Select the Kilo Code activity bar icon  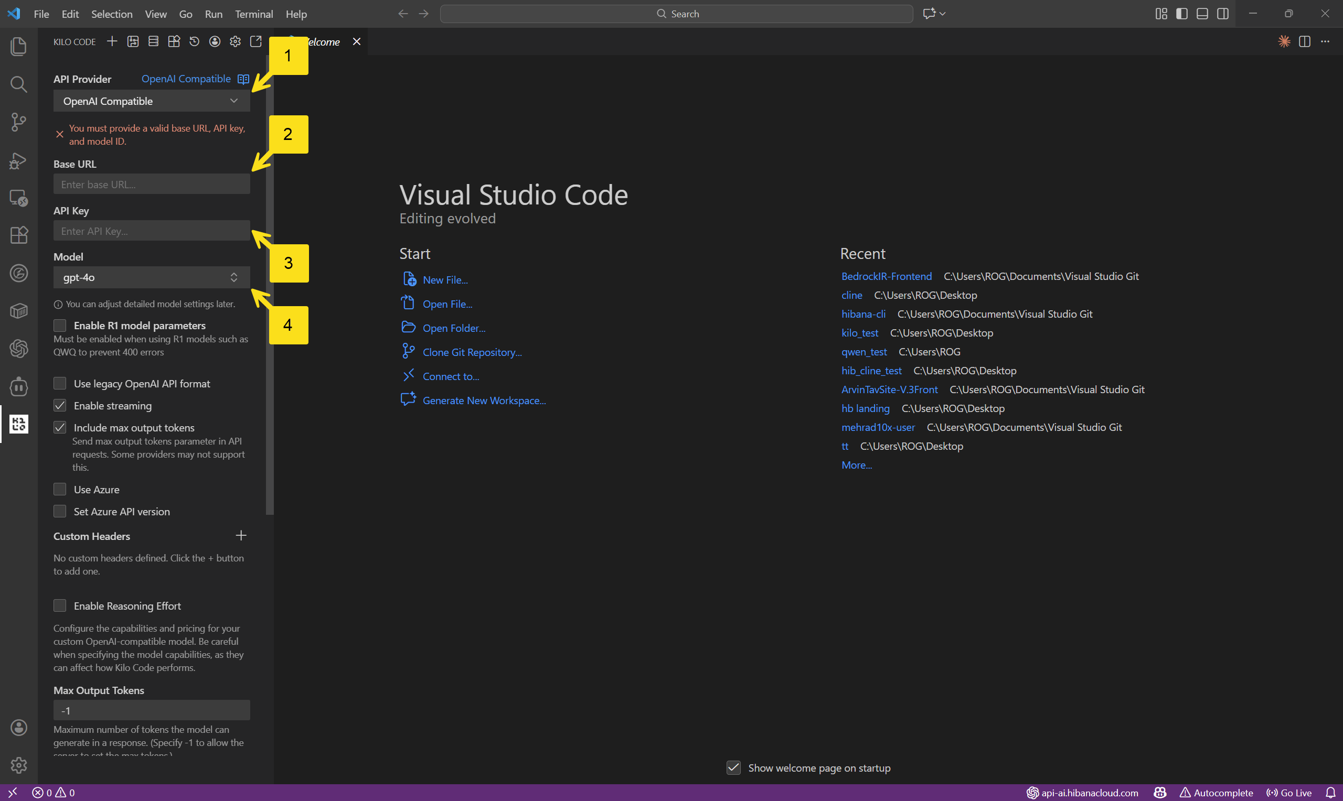pos(19,424)
